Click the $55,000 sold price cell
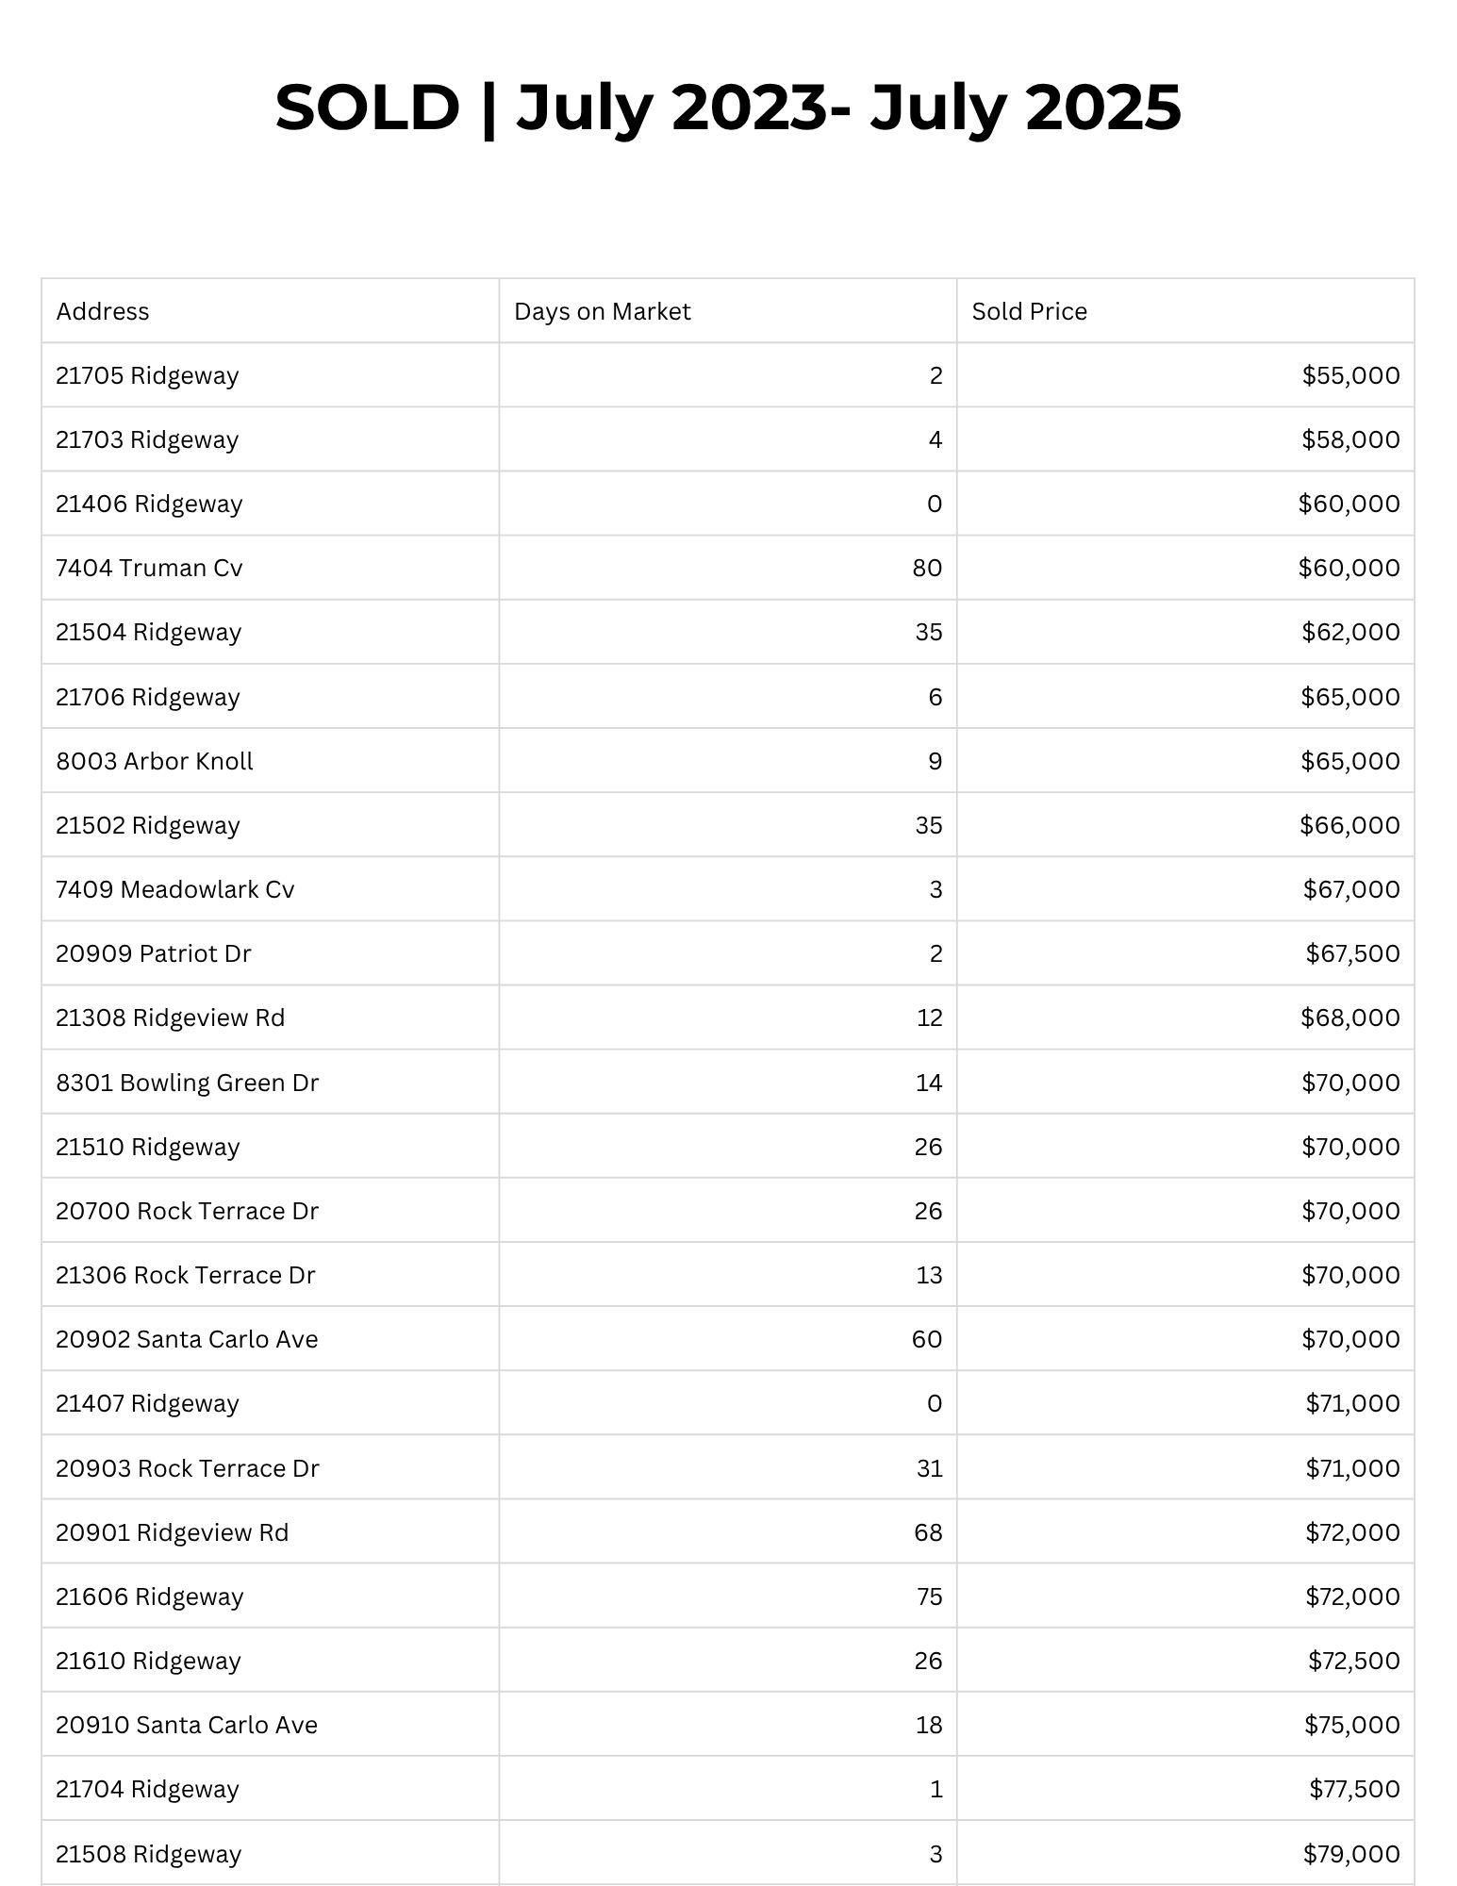This screenshot has width=1457, height=1886. [1350, 375]
